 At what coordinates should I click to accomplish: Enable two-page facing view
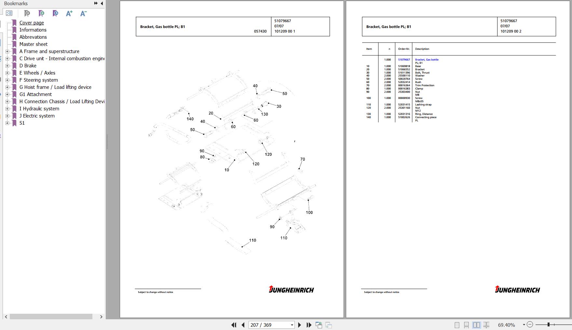476,325
